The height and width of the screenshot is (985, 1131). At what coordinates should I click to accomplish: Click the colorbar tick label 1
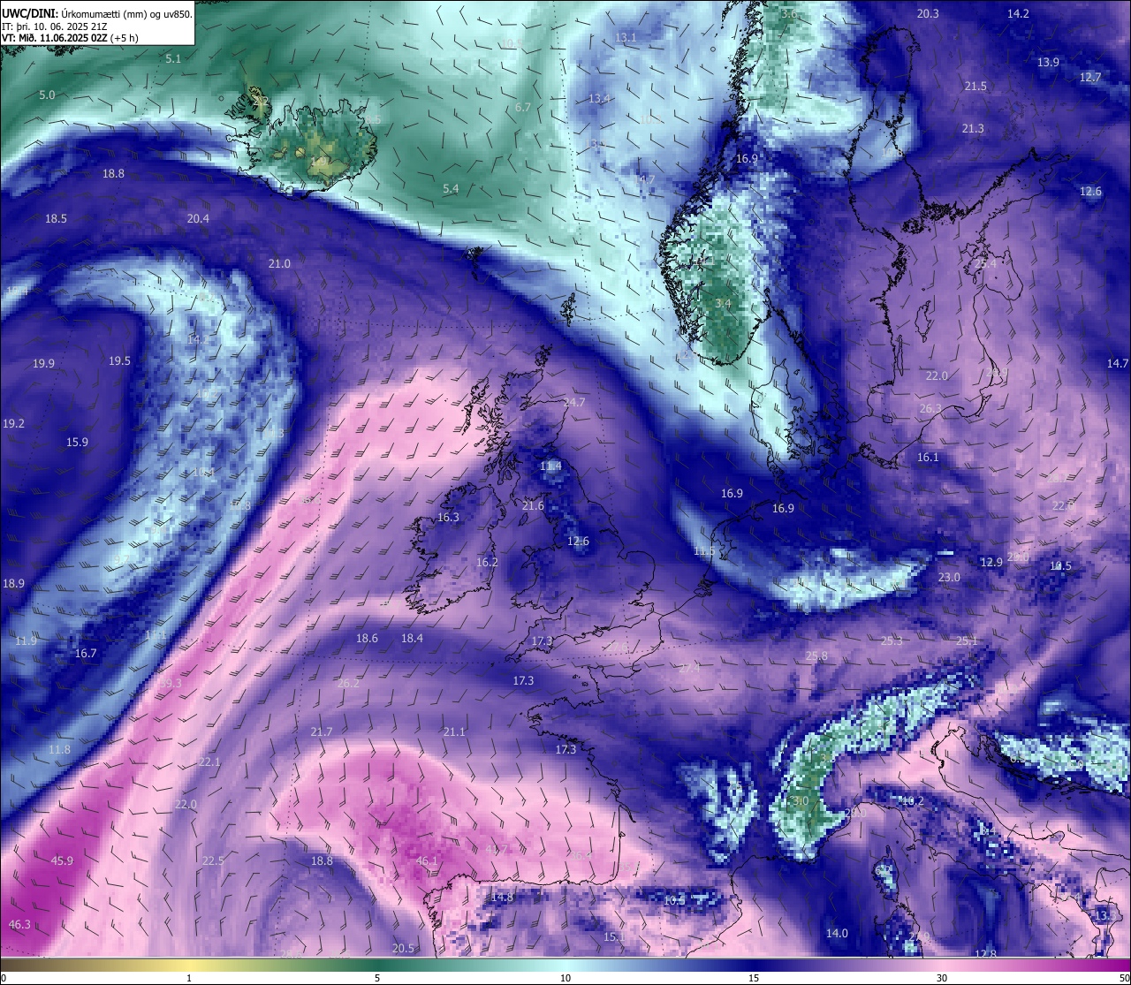tap(189, 978)
